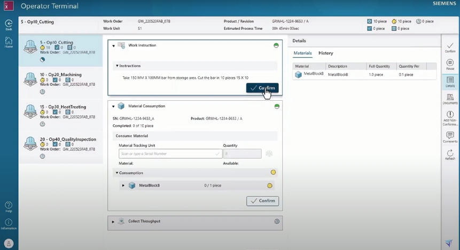Screen dimensions: 460x250
Task: Select the '1.0 piece' table cell
Action: tap(376, 75)
